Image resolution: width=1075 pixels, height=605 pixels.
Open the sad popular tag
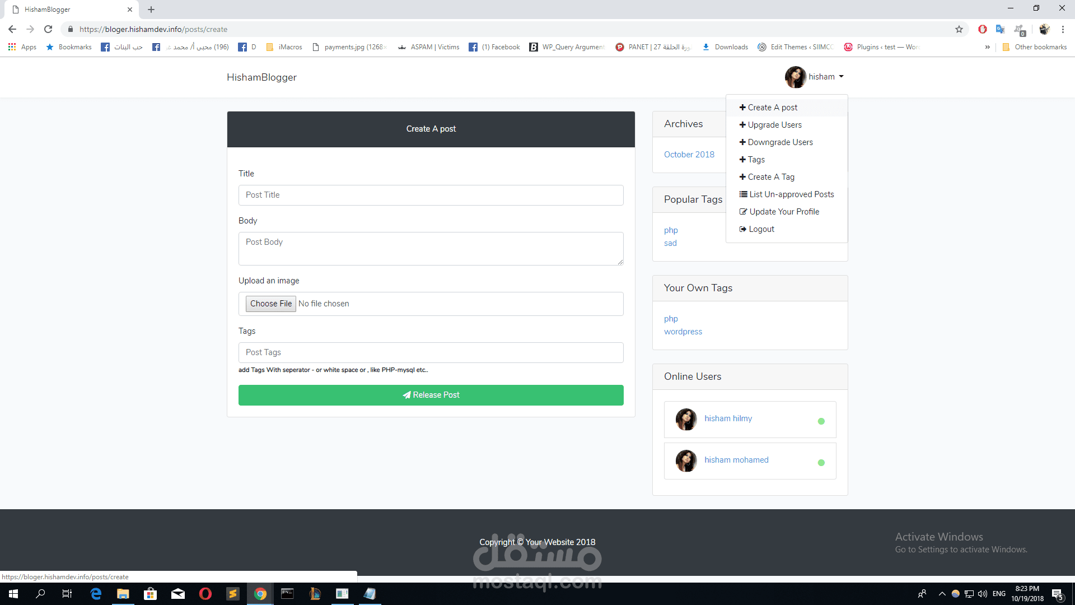pyautogui.click(x=670, y=243)
